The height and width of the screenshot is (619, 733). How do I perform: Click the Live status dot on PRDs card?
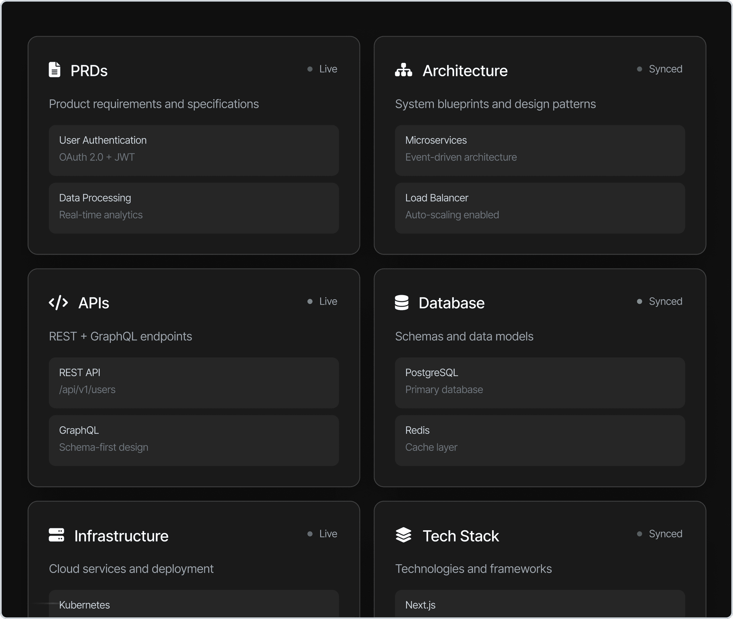[309, 69]
